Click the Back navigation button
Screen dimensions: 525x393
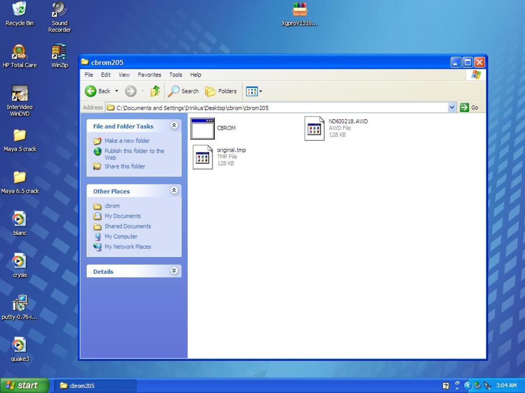98,91
